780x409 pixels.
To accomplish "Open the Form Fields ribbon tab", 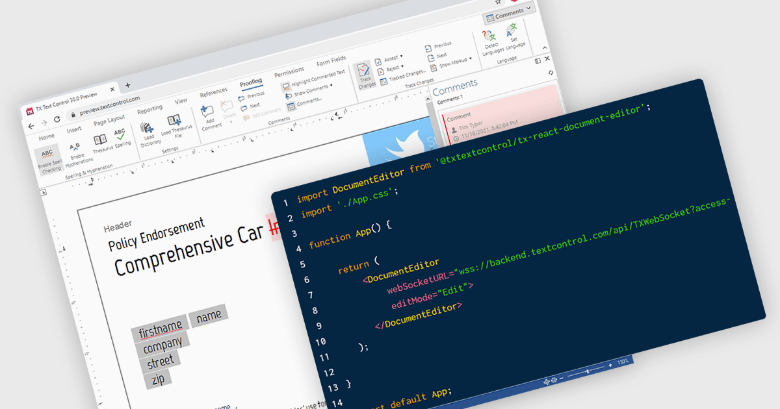I will point(331,62).
